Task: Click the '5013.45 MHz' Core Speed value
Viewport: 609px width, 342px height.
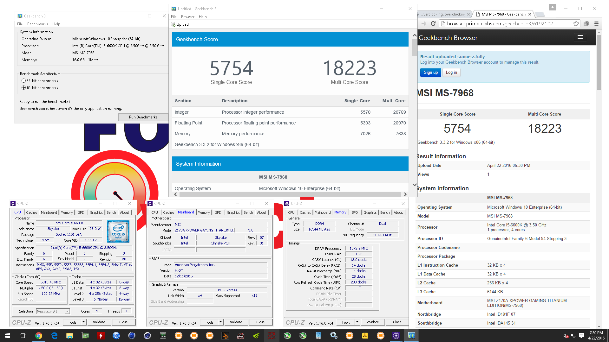Action: click(51, 282)
